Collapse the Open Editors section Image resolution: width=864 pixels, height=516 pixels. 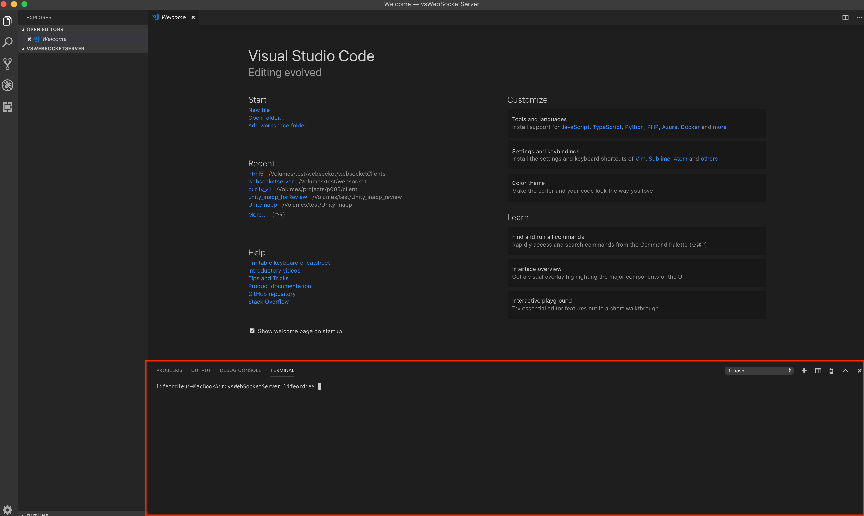45,30
